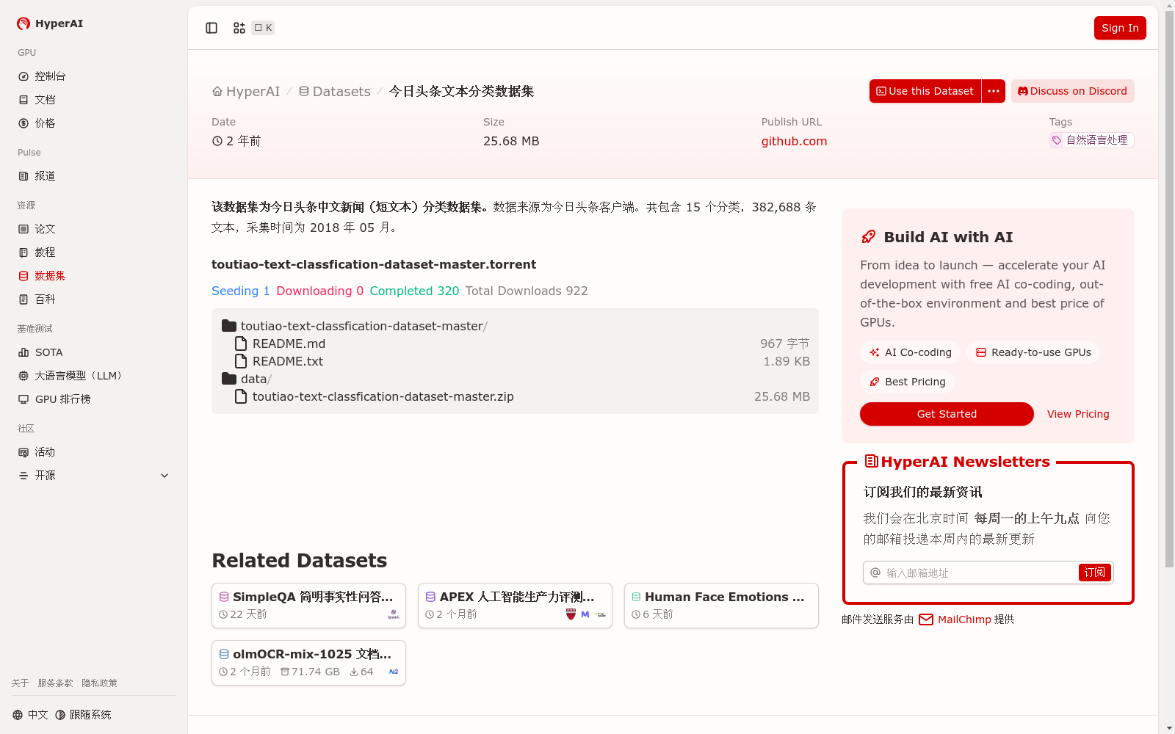Click the Best Pricing chip
This screenshot has width=1175, height=734.
tap(908, 382)
